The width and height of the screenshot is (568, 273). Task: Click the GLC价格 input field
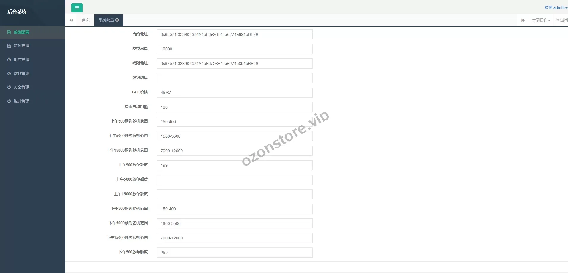coord(234,93)
